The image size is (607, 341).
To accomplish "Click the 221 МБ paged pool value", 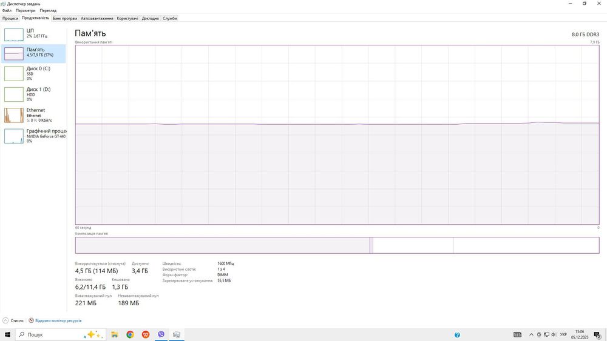I will (x=86, y=303).
